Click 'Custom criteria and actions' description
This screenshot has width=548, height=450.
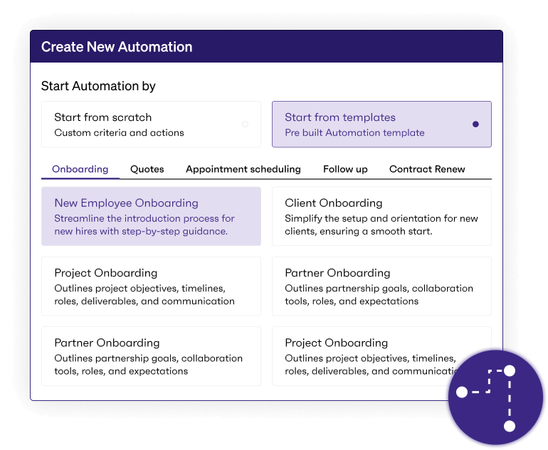119,133
